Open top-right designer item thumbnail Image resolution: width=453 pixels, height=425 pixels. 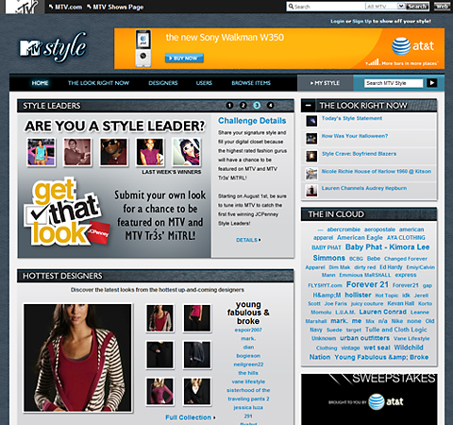tap(197, 318)
